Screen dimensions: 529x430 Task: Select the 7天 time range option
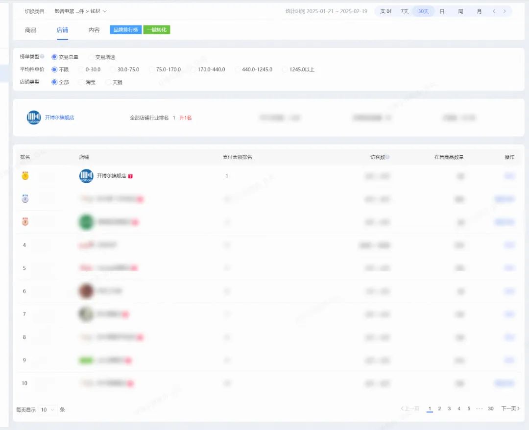405,11
